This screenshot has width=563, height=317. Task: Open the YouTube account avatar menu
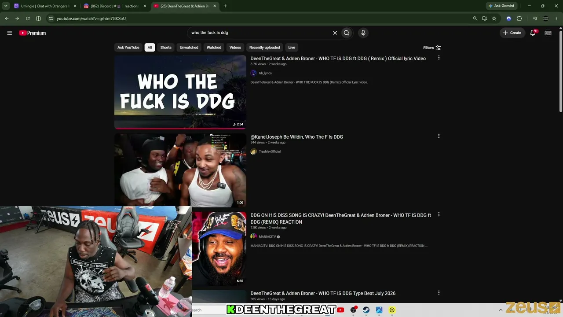point(548,33)
